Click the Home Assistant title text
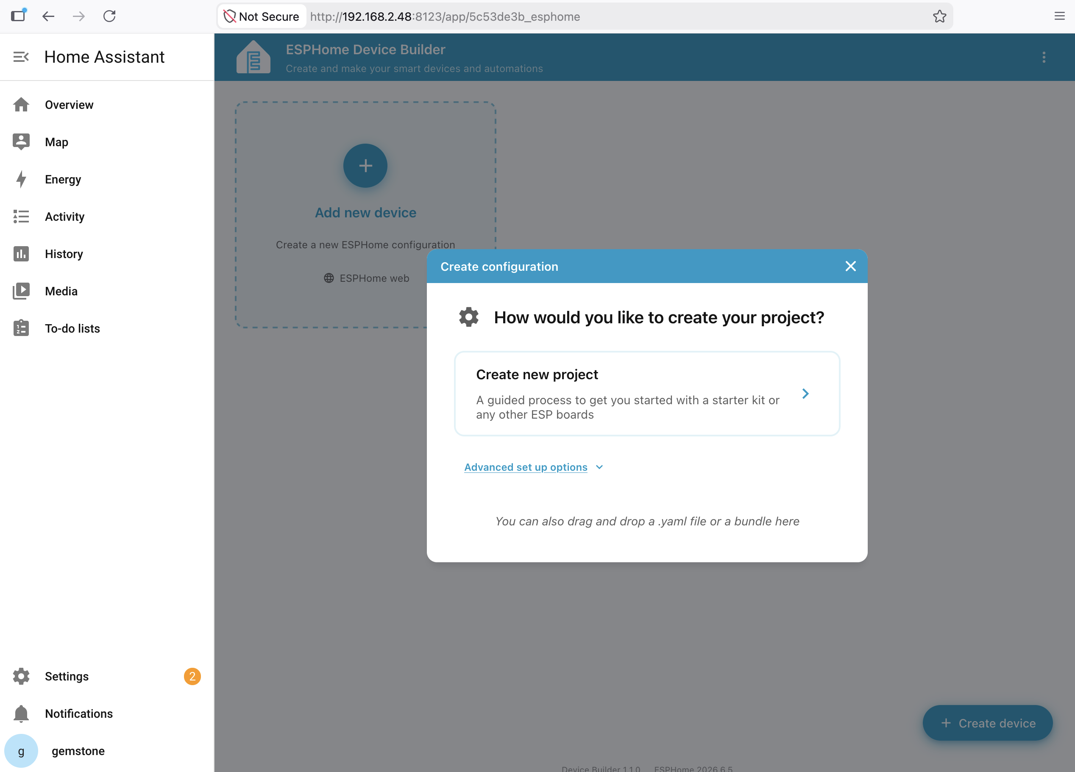The width and height of the screenshot is (1075, 772). click(104, 57)
